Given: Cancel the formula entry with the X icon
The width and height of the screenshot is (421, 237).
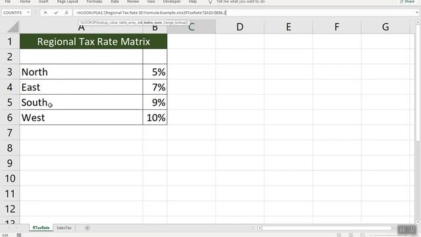Looking at the screenshot, I should tap(45, 13).
